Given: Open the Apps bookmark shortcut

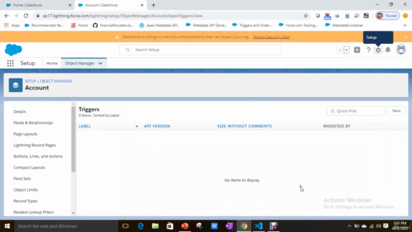Looking at the screenshot, I should click(12, 25).
